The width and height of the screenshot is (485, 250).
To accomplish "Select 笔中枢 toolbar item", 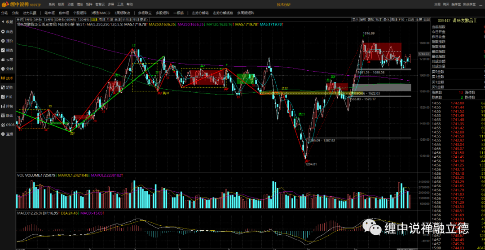I will coord(49,13).
